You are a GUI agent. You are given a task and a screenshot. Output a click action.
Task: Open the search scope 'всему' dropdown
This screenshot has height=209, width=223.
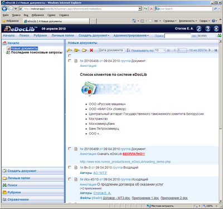[x=206, y=36]
